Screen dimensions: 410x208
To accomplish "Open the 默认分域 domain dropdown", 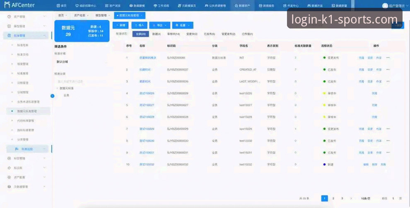I will pyautogui.click(x=82, y=62).
